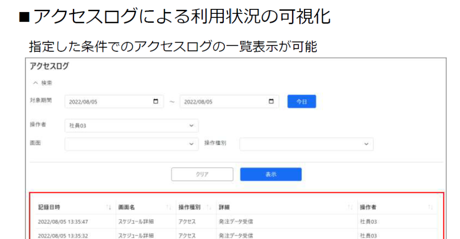Viewport: 460px width, 239px height.
Task: Sort by 操作種別 column arrows
Action: 209,207
